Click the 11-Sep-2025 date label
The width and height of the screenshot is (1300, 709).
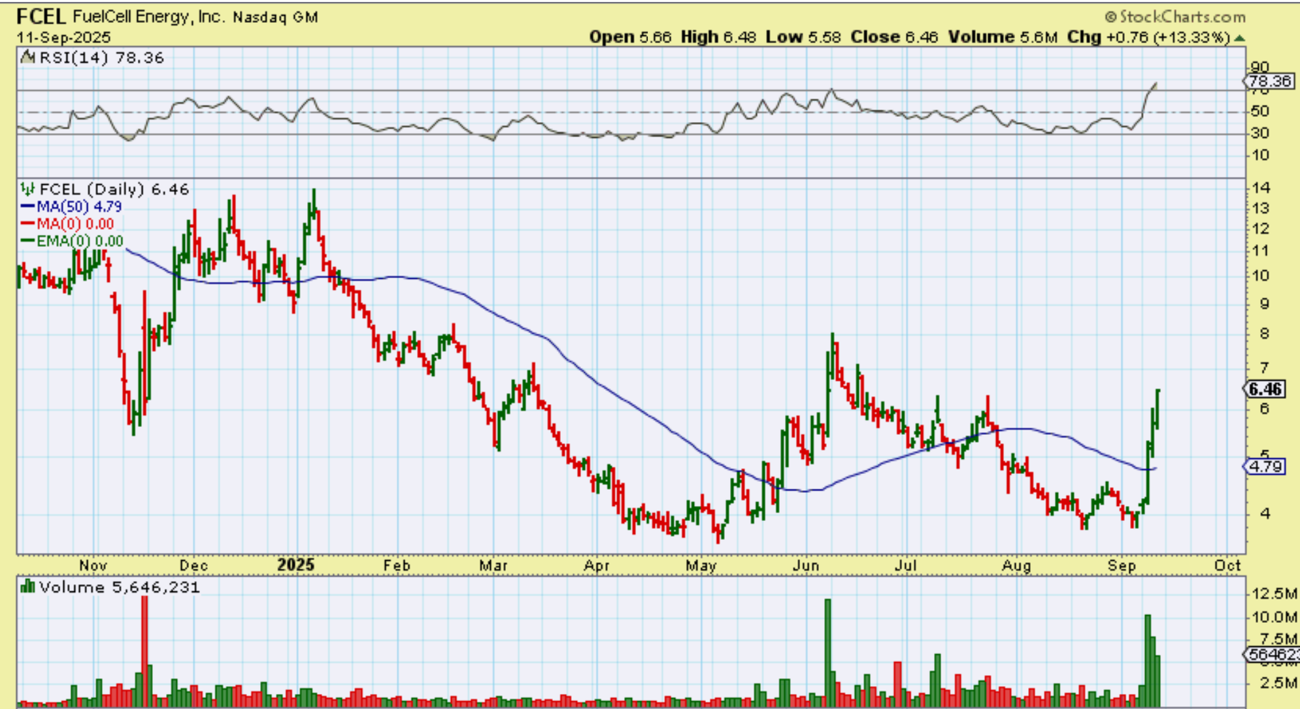tap(63, 37)
